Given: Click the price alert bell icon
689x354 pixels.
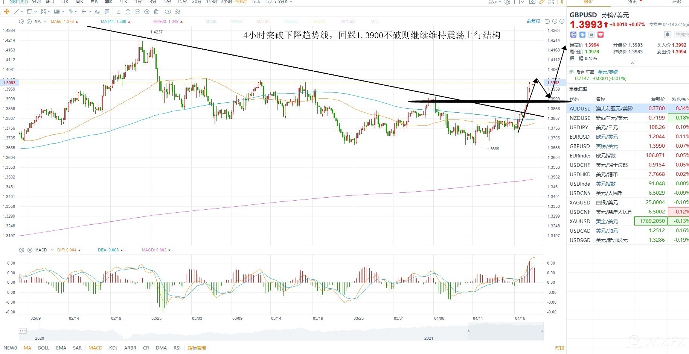Looking at the screenshot, I should [667, 35].
